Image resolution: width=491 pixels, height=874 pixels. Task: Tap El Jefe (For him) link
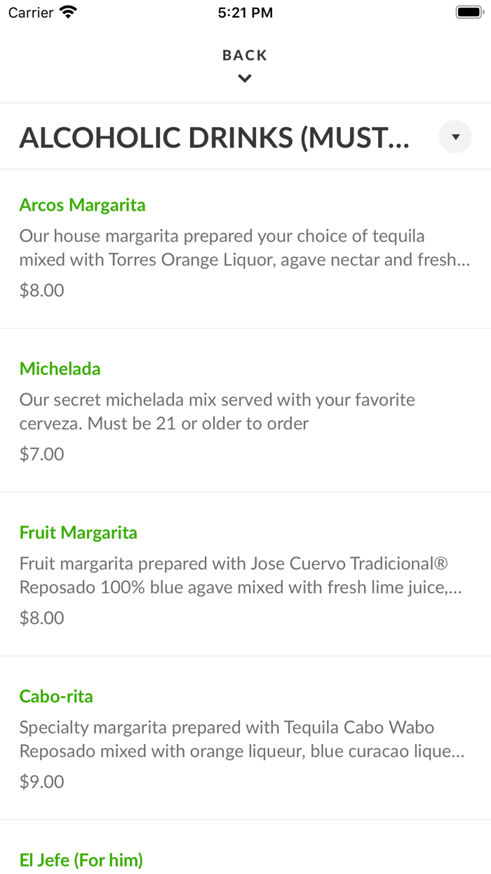point(81,859)
